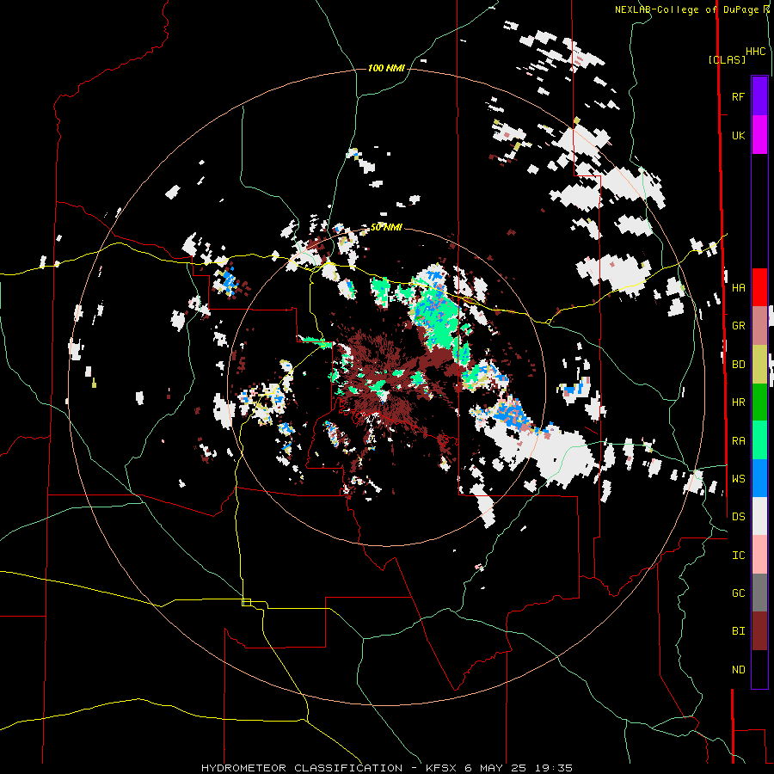Click the HR legend label
The height and width of the screenshot is (774, 774).
point(738,402)
